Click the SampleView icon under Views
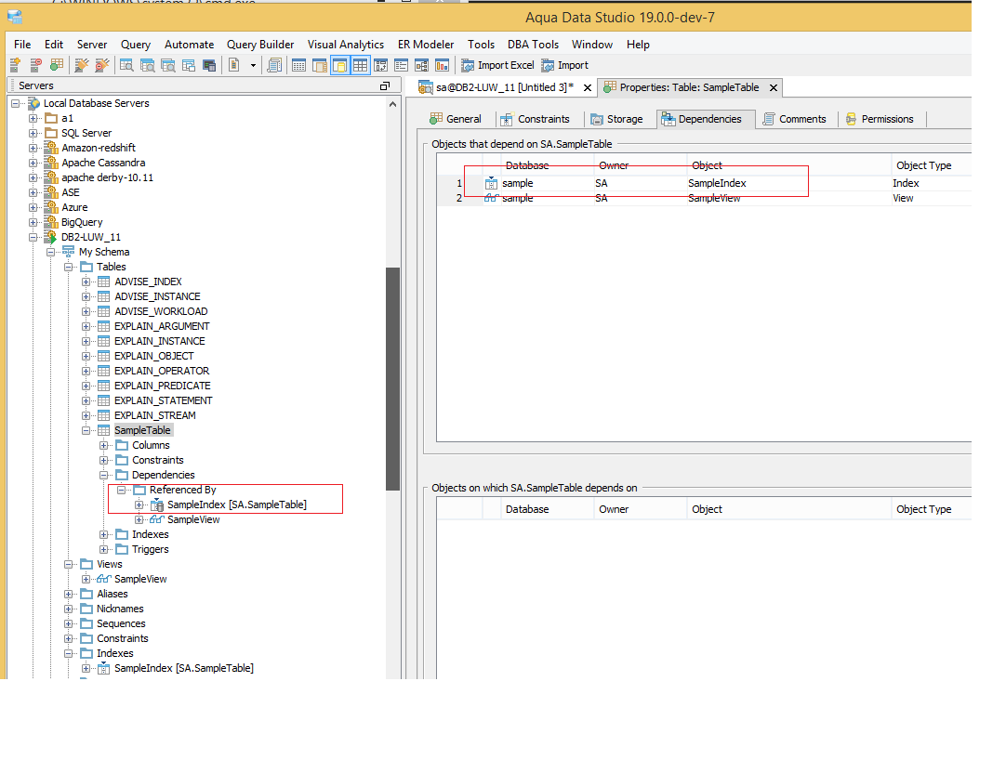 click(x=104, y=579)
